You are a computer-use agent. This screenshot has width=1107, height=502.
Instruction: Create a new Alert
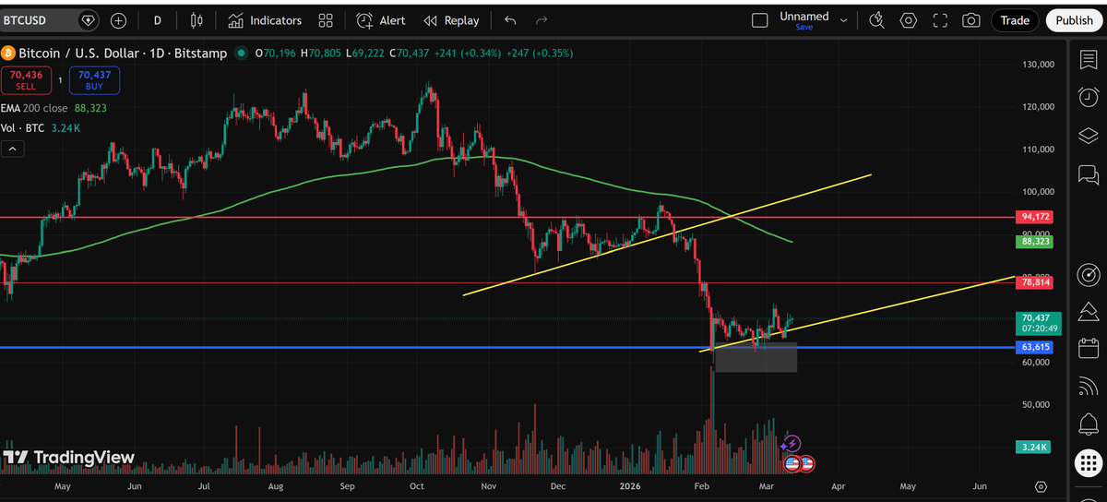(381, 20)
